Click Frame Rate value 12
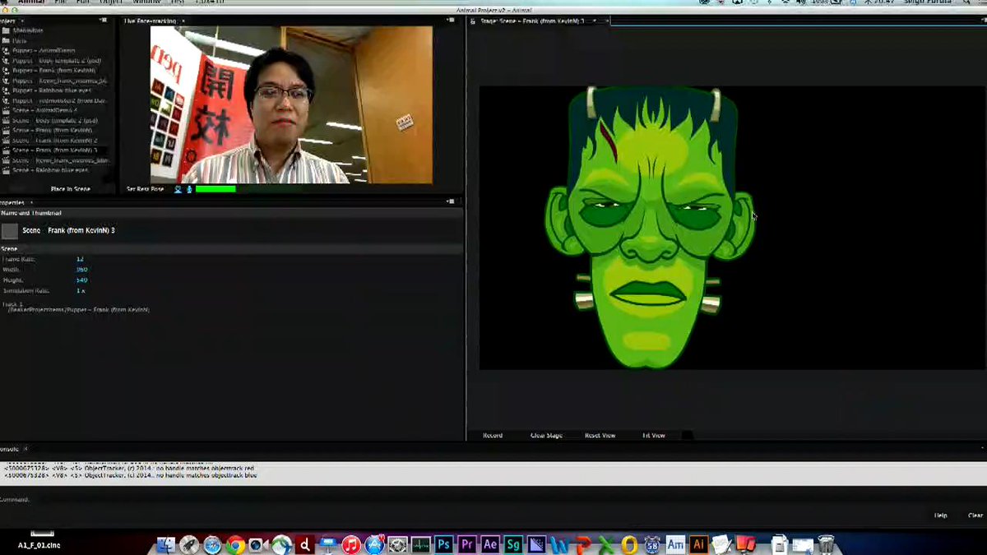This screenshot has height=555, width=987. [x=80, y=259]
